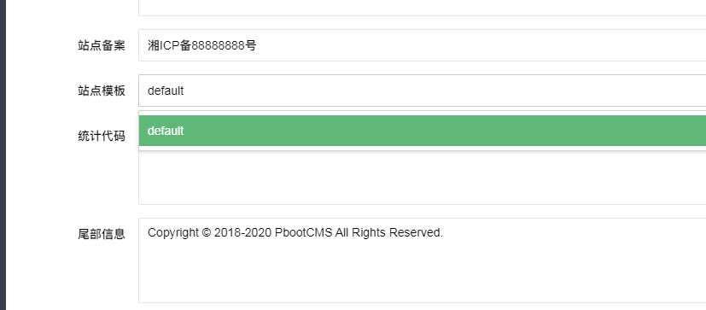The width and height of the screenshot is (706, 310).
Task: Click the 站点备案 label
Action: pos(102,45)
